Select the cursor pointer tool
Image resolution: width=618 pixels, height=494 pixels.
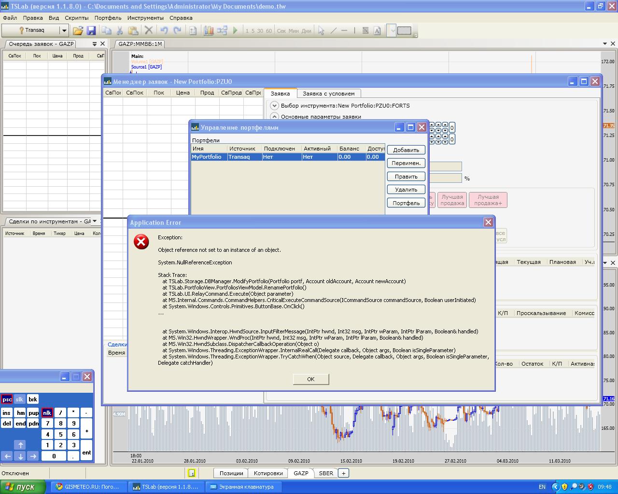[x=321, y=30]
